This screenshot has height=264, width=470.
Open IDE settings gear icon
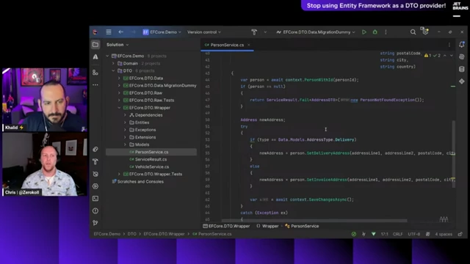coord(425,32)
